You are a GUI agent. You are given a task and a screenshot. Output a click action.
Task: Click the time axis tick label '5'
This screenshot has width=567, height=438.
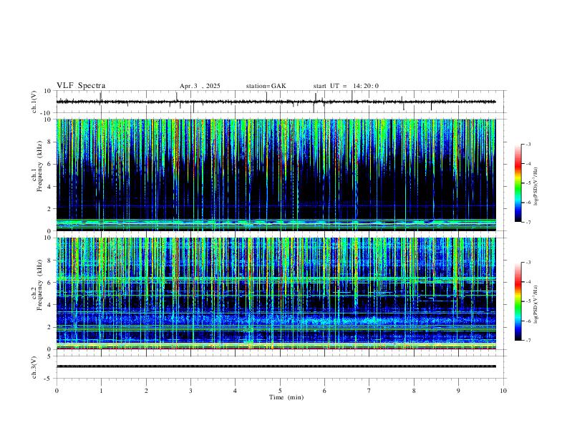pos(280,391)
